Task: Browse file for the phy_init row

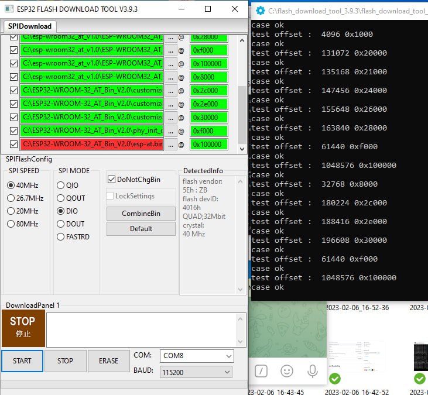Action: tap(170, 131)
